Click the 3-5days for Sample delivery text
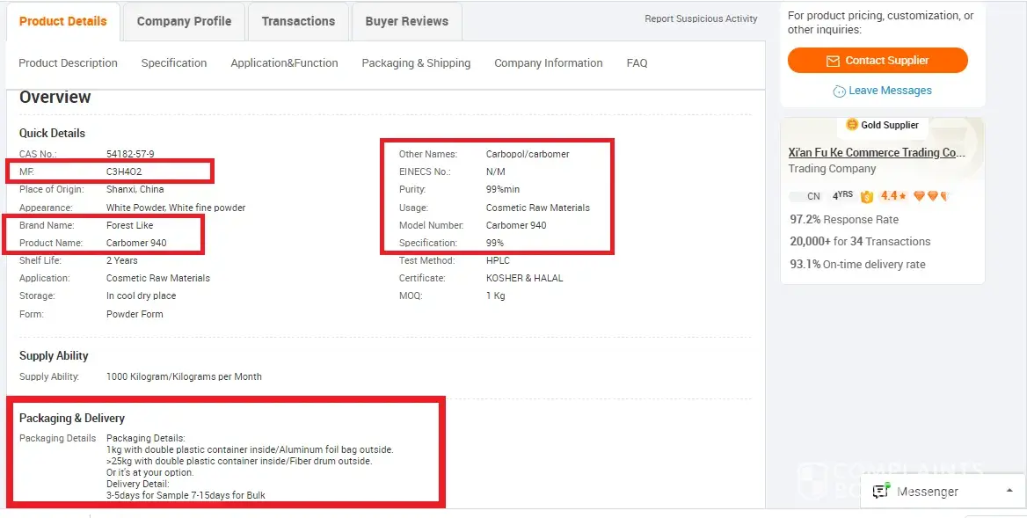The image size is (1027, 518). click(x=186, y=495)
